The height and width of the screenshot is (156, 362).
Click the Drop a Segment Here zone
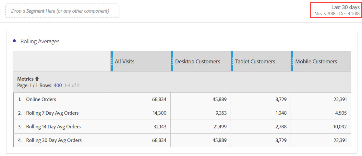[x=62, y=11]
